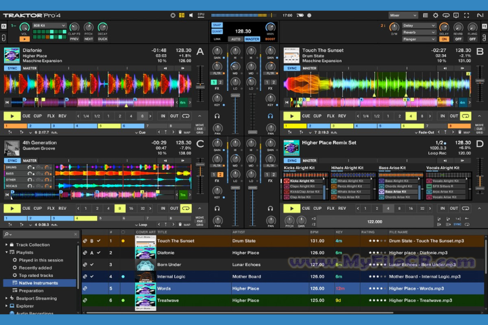The image size is (488, 325).
Task: Turn off the Delay ON button in FX unit 2
Action: (444, 39)
